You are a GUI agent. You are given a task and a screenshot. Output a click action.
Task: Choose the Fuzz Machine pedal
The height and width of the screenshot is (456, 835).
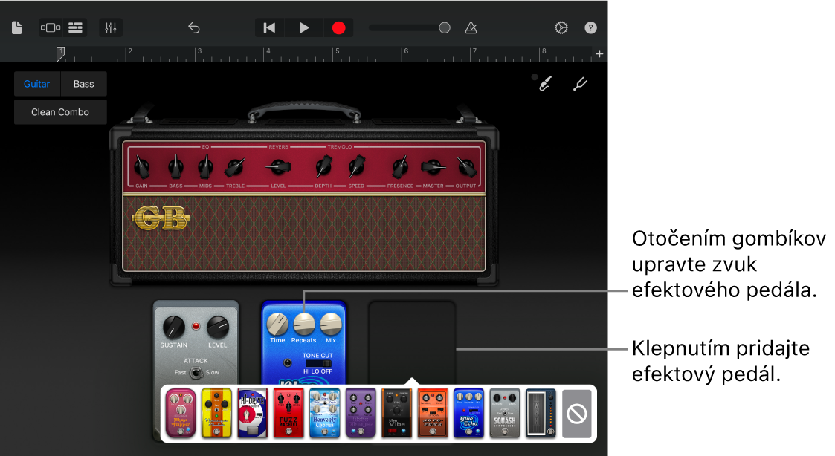288,414
